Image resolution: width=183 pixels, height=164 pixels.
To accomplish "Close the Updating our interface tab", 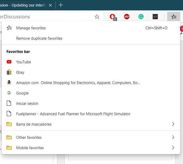I will click(x=50, y=5).
